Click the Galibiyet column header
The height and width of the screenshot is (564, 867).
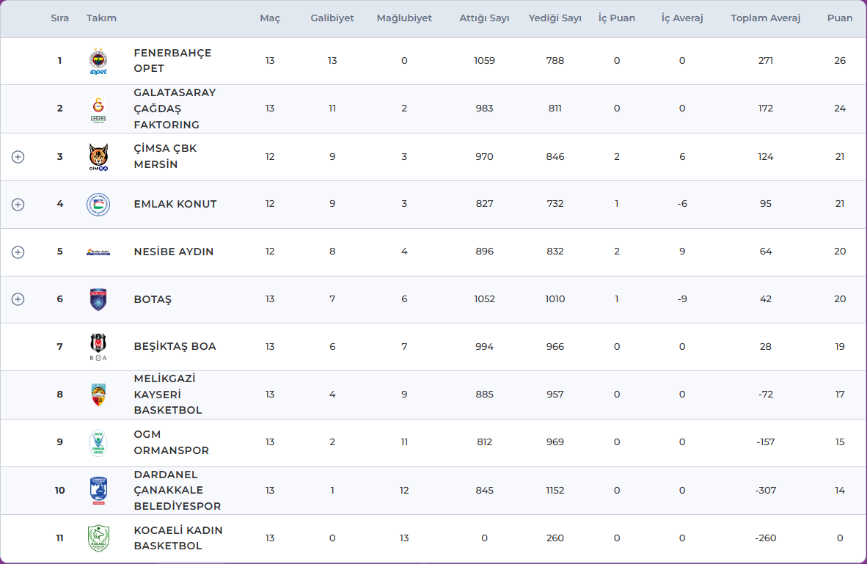point(332,18)
